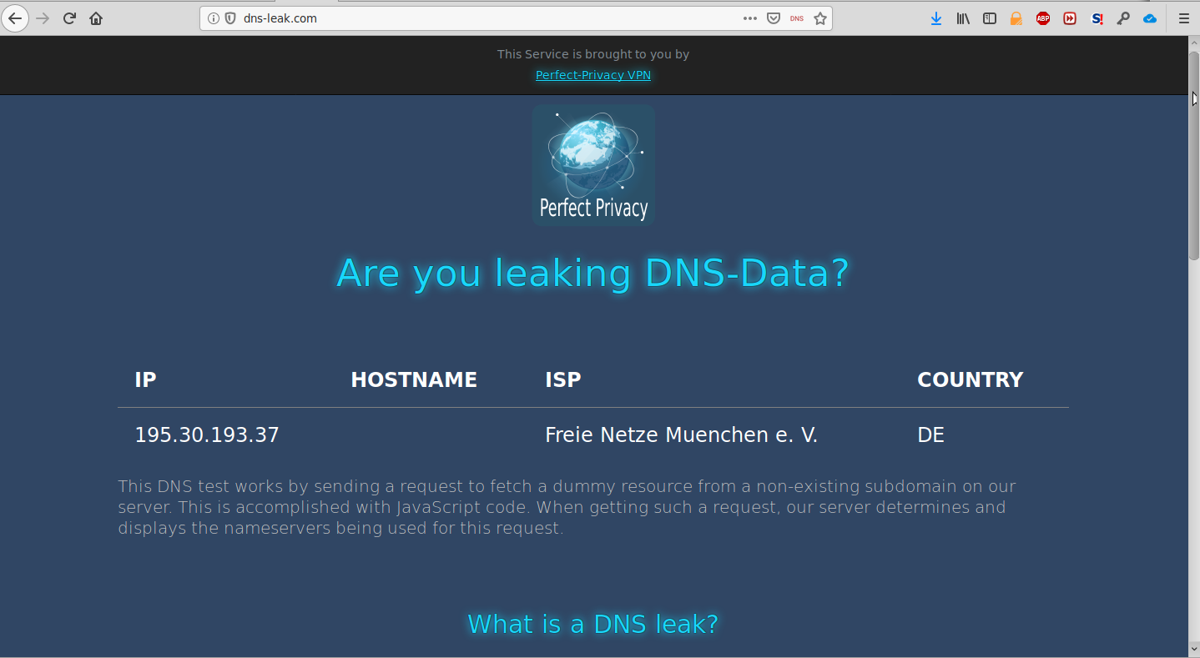1200x658 pixels.
Task: Click the scrollbar down arrow
Action: click(x=1193, y=648)
